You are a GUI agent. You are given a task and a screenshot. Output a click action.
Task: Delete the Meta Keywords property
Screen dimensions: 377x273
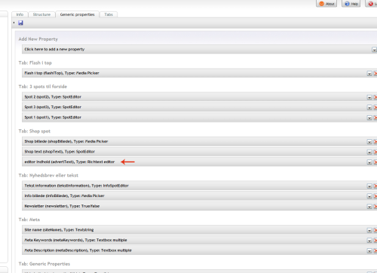(375, 241)
